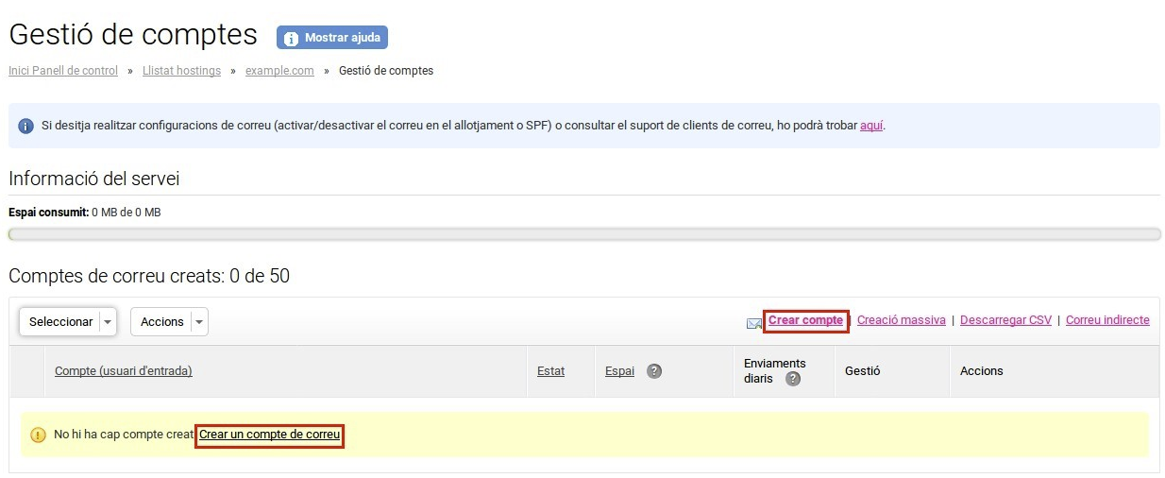Expand the Accions dropdown arrow

[x=198, y=322]
